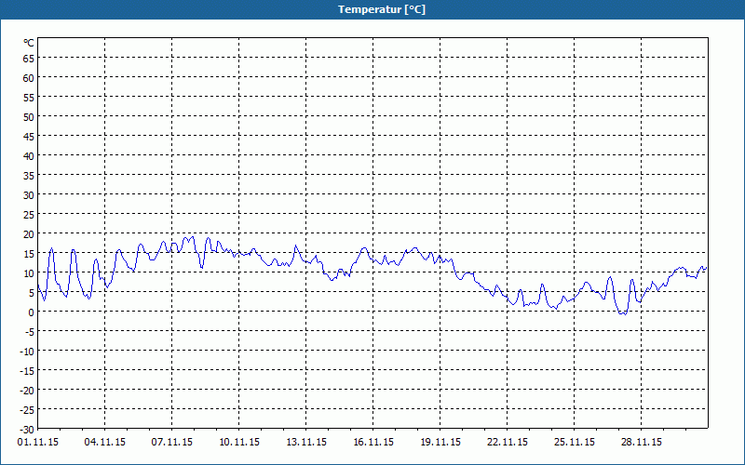Image resolution: width=745 pixels, height=465 pixels.
Task: Click the 16.11.15 date label
Action: tap(373, 443)
